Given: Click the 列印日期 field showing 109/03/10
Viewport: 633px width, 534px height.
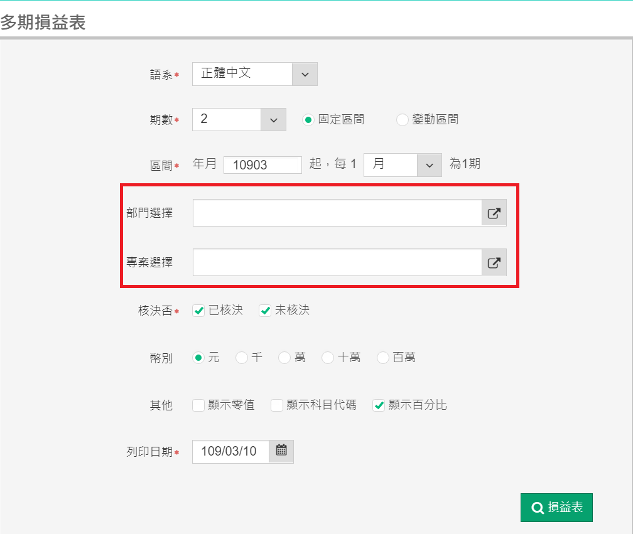Looking at the screenshot, I should [x=230, y=451].
